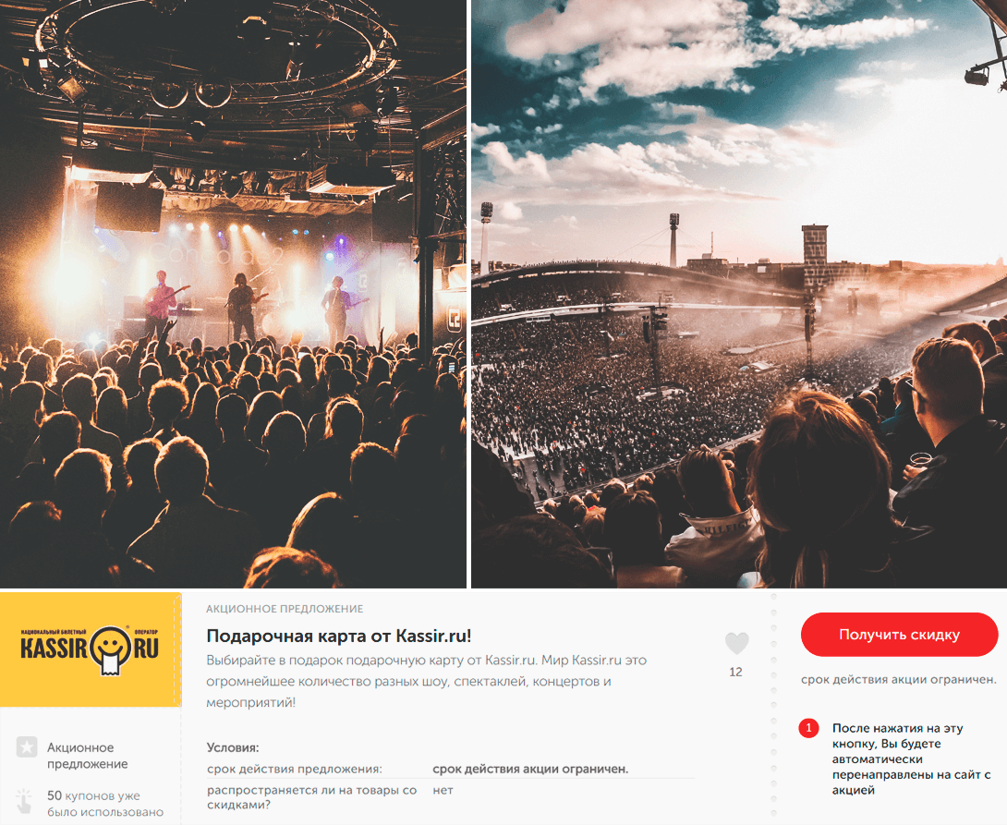
Task: Click the срок действия акции ограничен note under button
Action: [899, 679]
